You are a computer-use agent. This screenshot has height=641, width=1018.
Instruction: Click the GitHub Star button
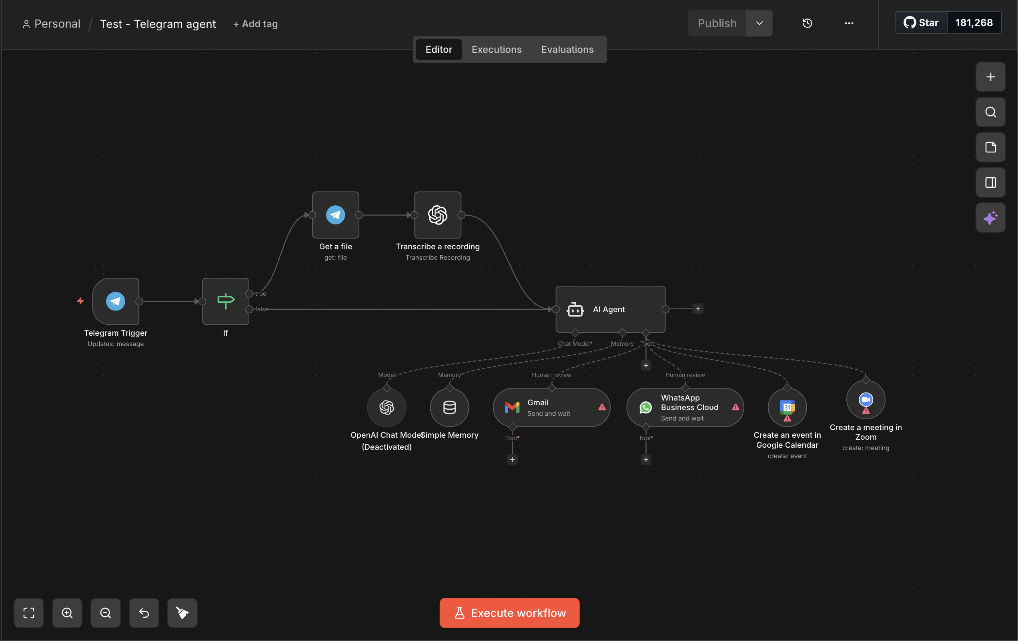click(x=921, y=23)
